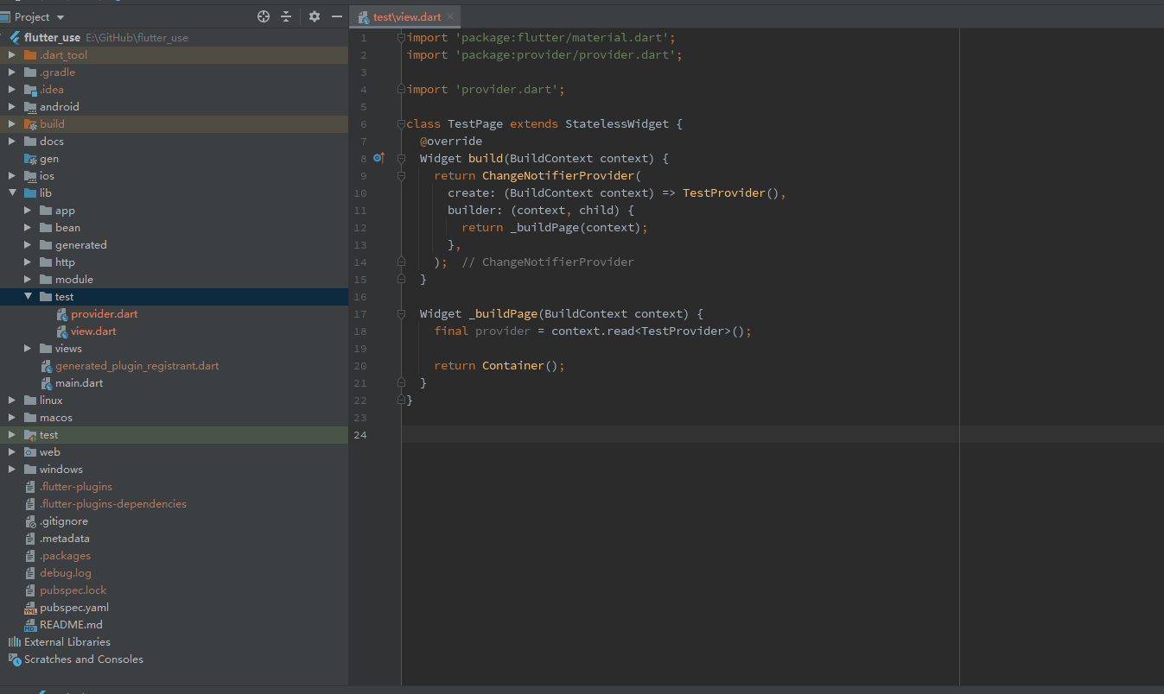Screen dimensions: 1164x694
Task: Hide the Project tool window (minus icon)
Action: (337, 16)
